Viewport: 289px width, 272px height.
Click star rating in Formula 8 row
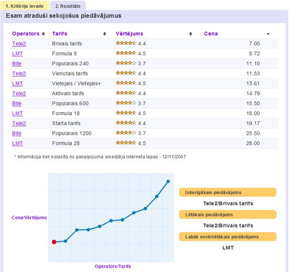pos(126,53)
